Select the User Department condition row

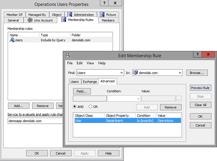128,121
